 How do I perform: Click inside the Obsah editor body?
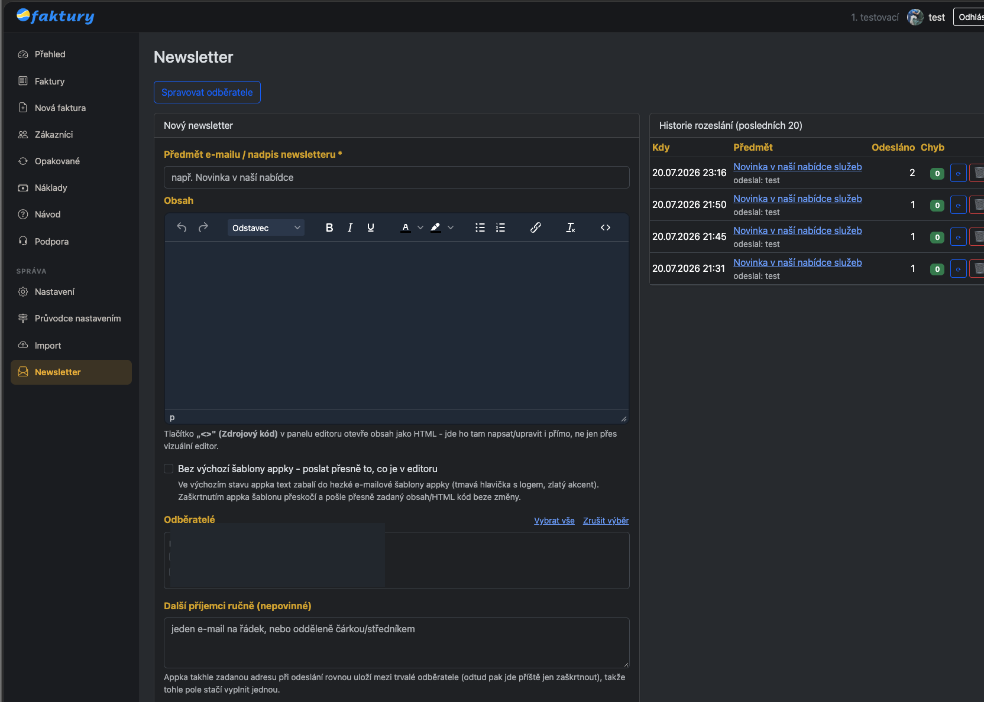(396, 325)
